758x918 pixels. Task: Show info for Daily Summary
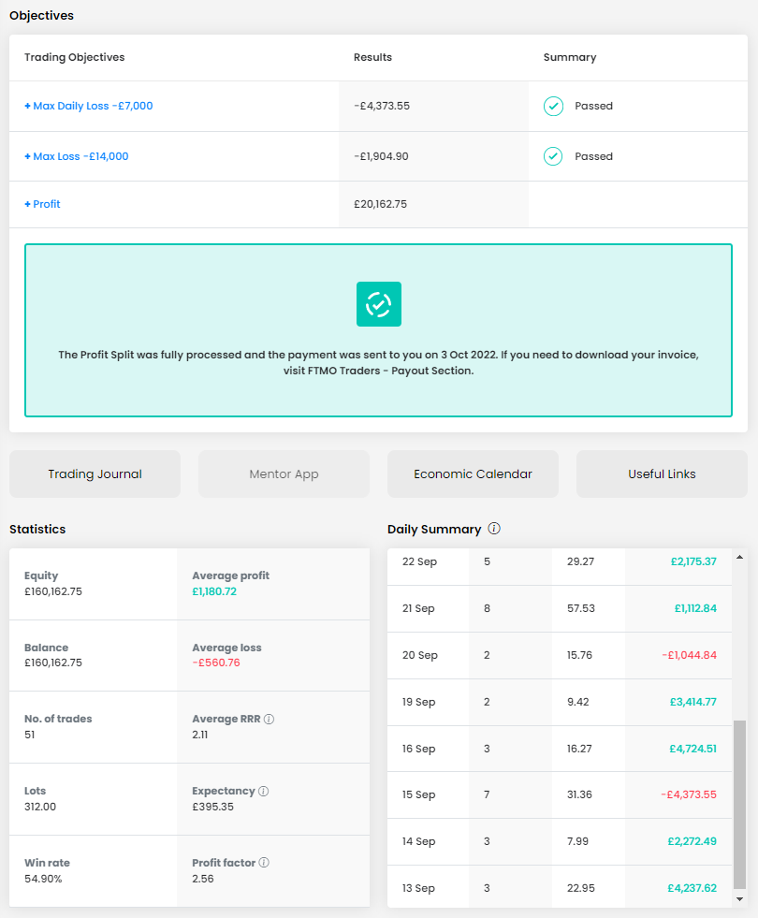[x=494, y=529]
